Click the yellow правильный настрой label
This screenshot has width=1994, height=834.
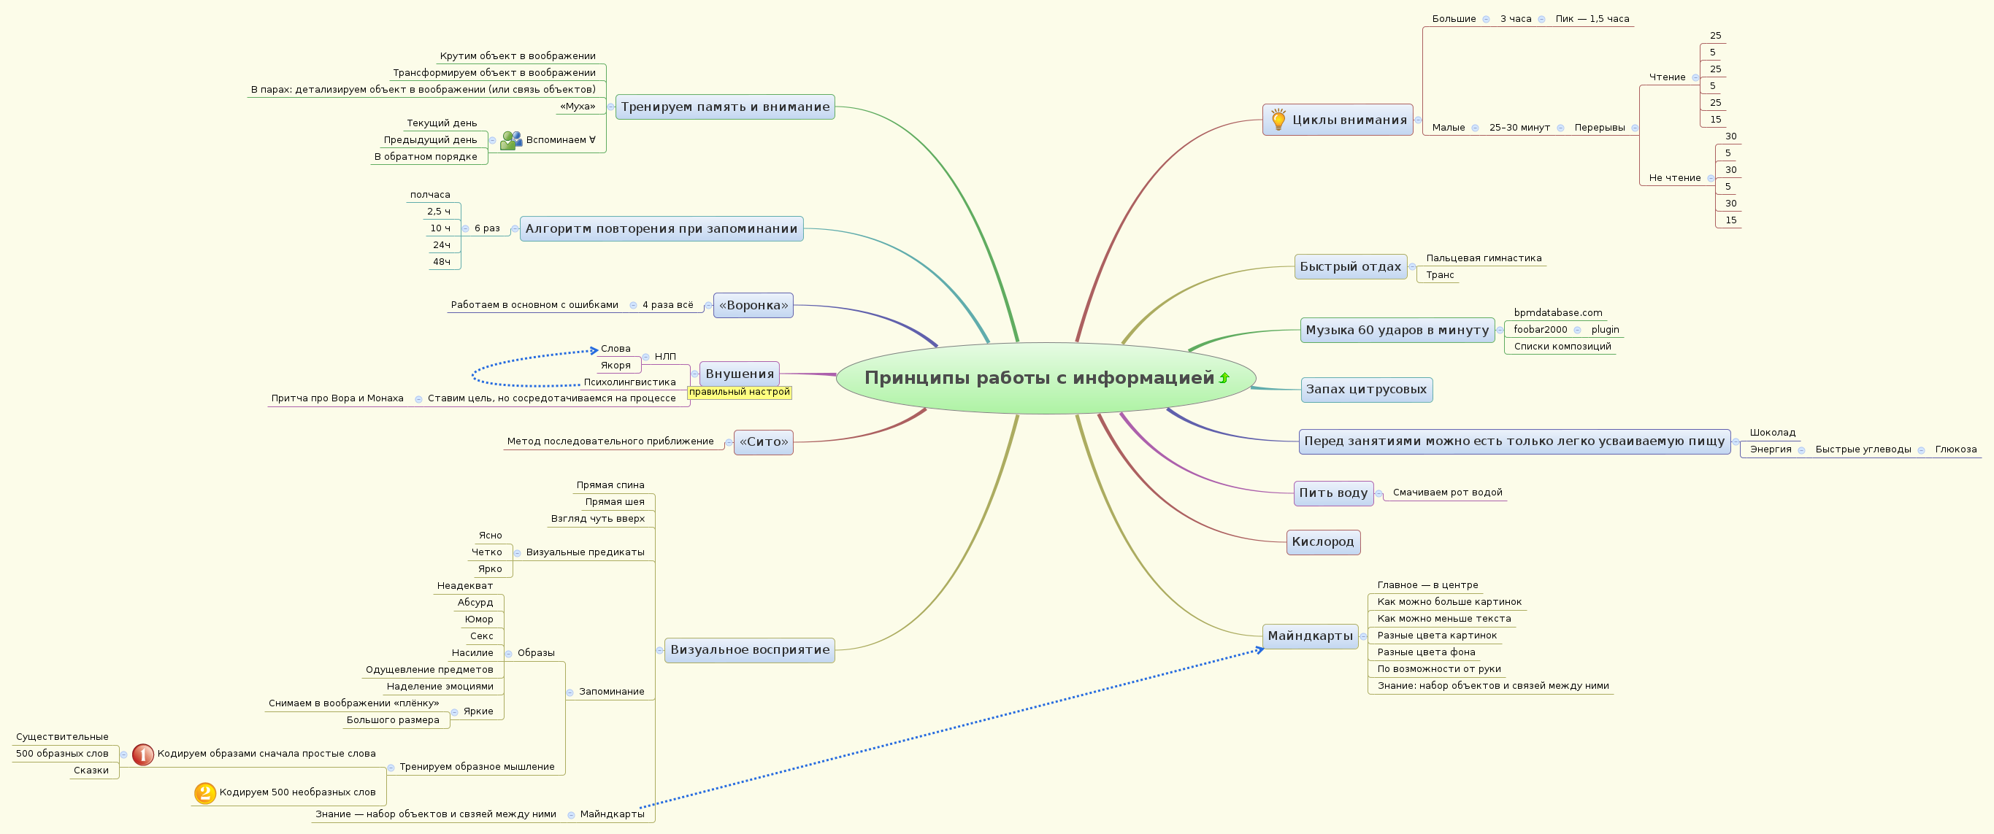739,393
